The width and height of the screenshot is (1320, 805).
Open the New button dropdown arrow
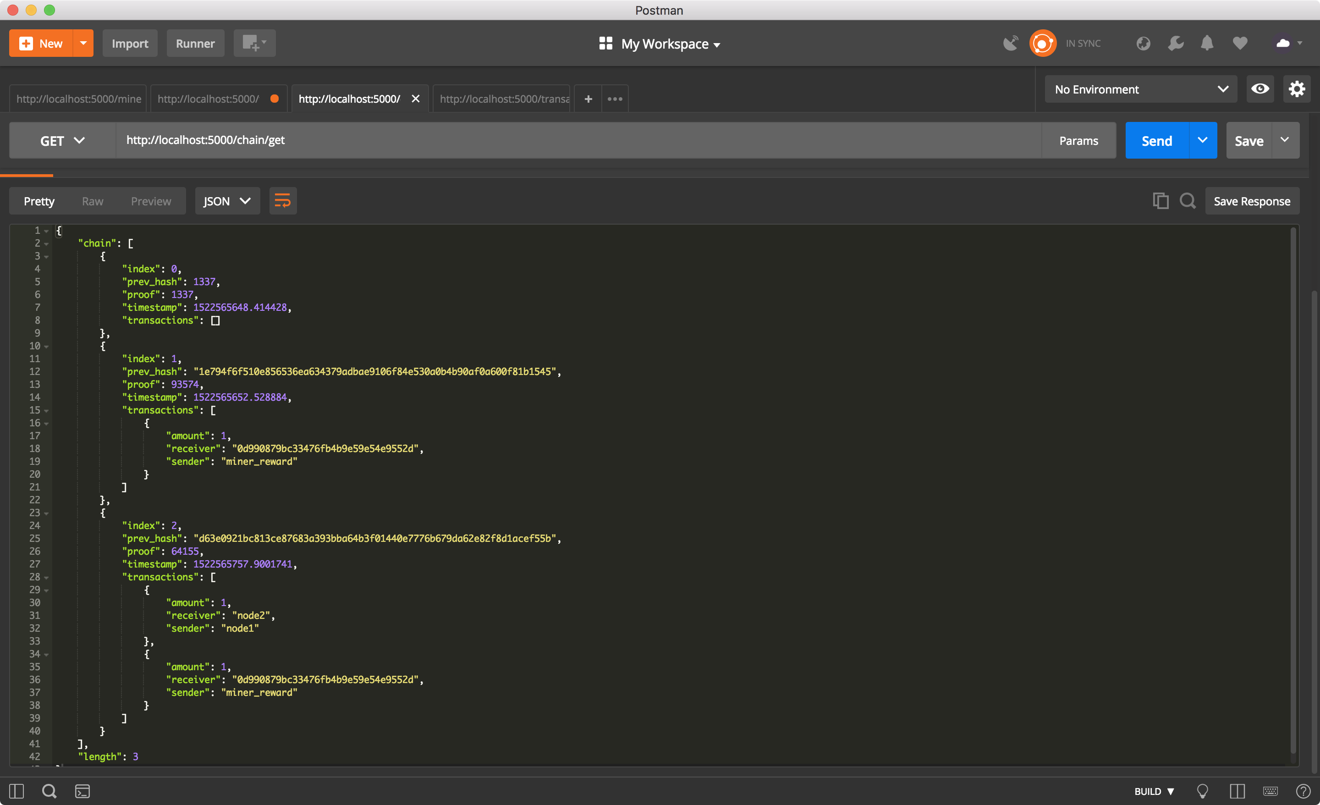coord(83,44)
